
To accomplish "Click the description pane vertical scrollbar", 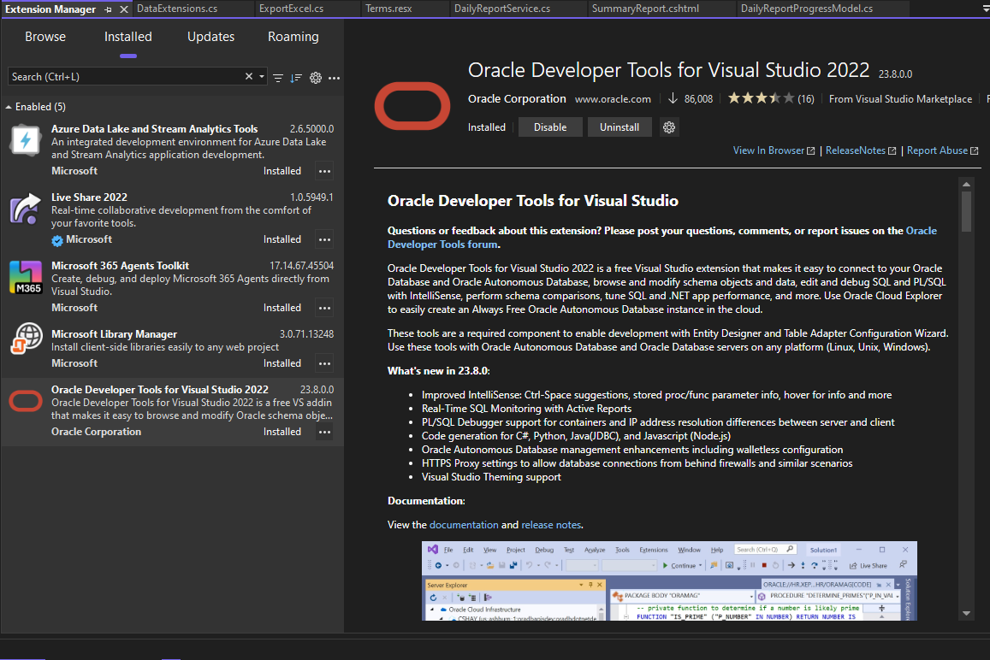I will click(966, 211).
